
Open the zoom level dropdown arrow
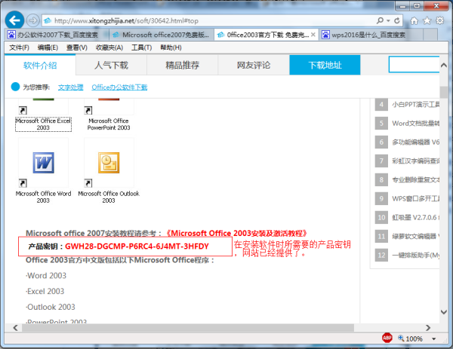tap(433, 339)
